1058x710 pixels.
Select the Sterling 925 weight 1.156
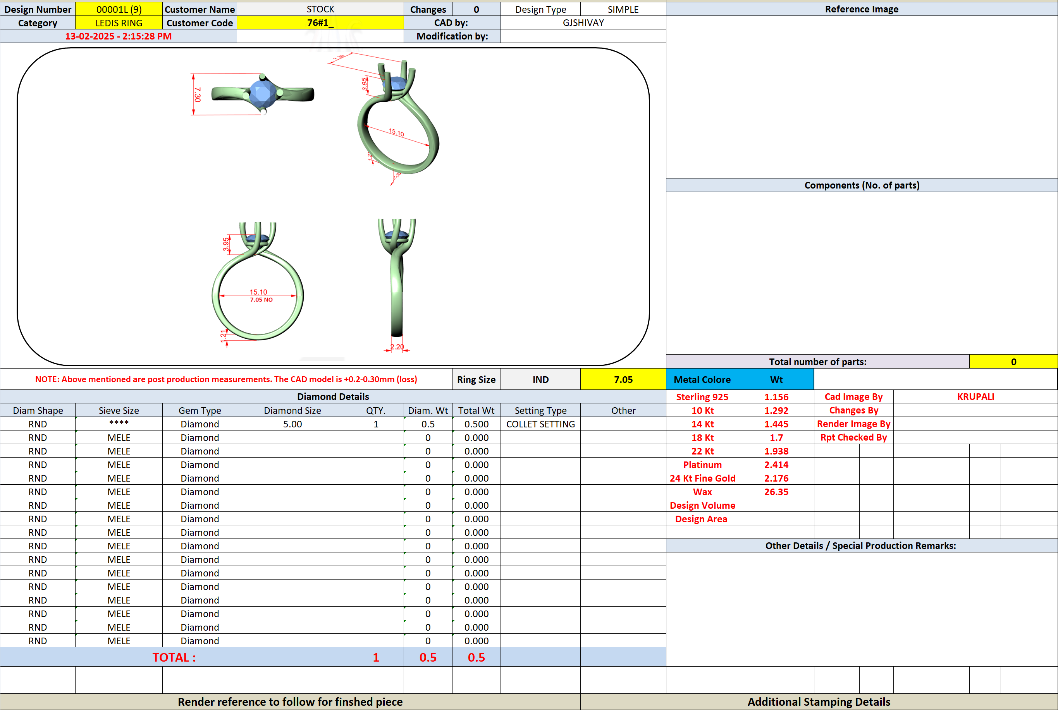click(776, 397)
